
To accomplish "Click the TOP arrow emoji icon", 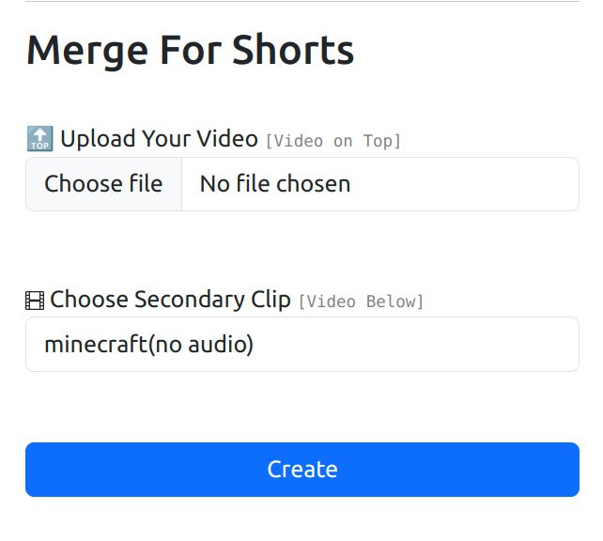I will [40, 138].
